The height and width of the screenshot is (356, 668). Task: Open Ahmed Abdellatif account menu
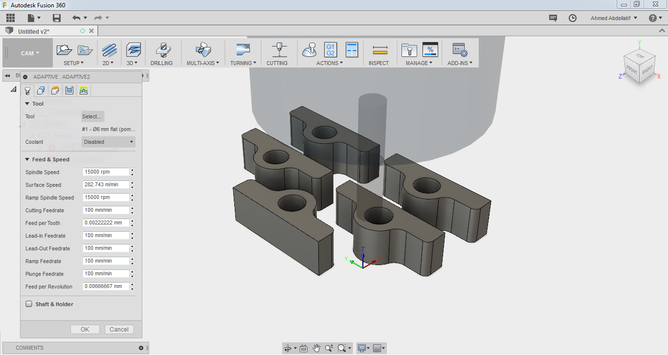tap(614, 18)
